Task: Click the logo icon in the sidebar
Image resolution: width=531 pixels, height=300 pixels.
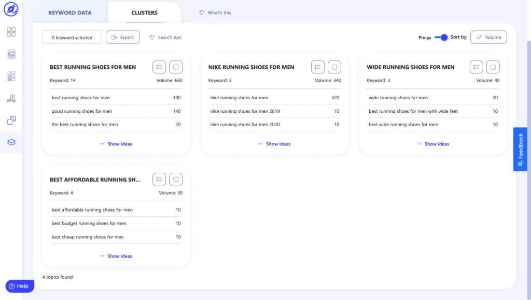Action: tap(11, 9)
